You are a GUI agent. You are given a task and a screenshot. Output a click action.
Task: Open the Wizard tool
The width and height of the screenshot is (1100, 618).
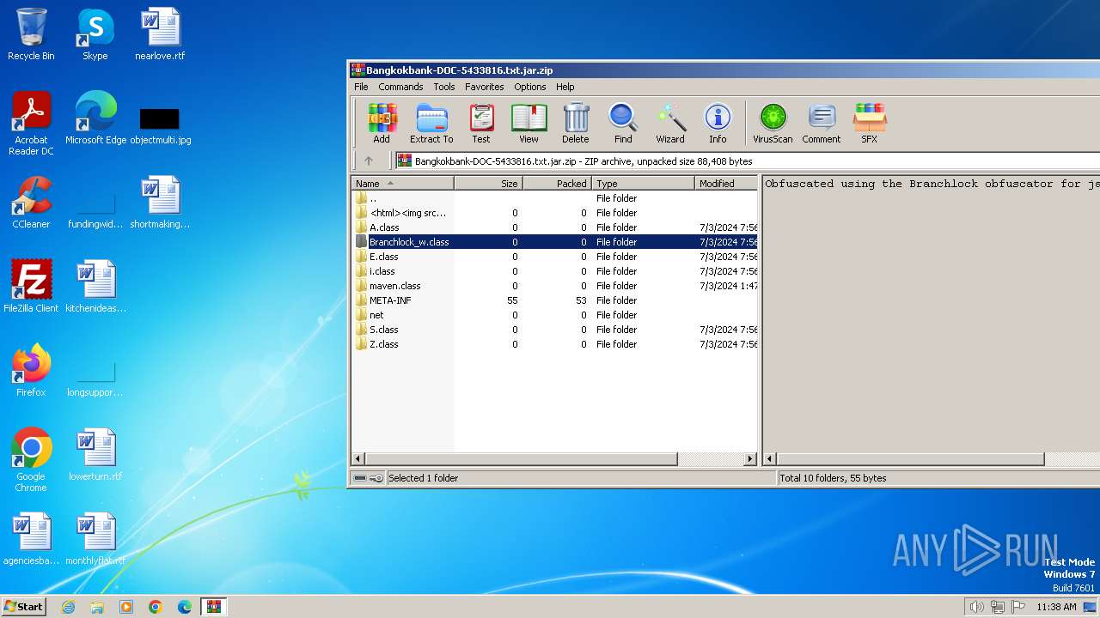point(670,124)
